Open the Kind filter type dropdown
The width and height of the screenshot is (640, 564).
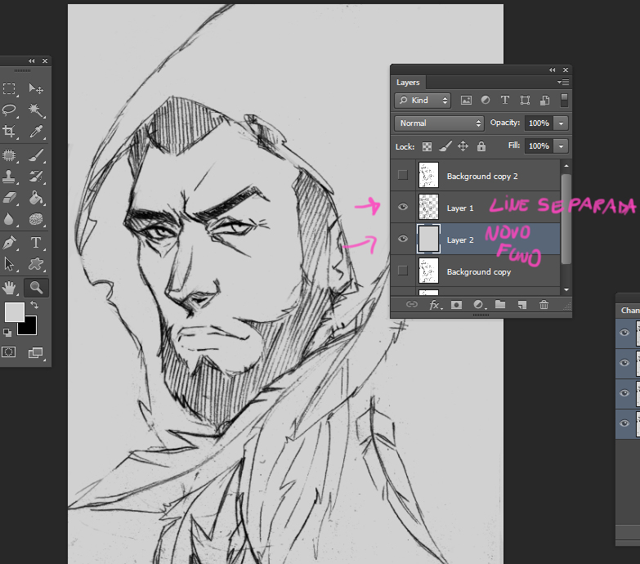(423, 101)
